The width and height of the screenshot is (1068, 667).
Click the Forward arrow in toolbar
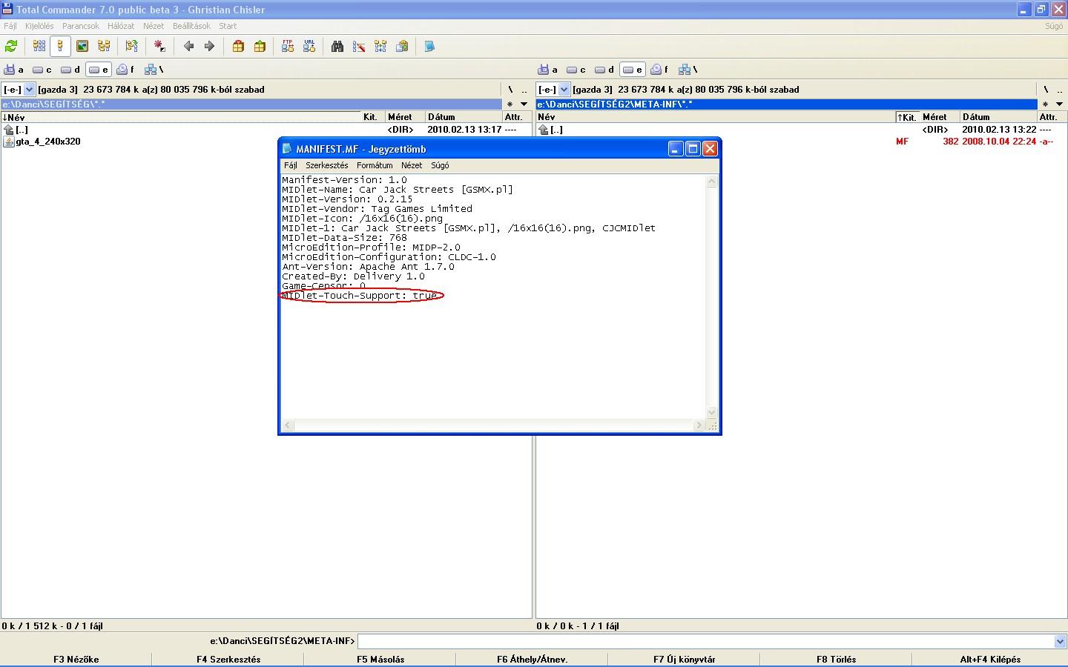pyautogui.click(x=209, y=46)
